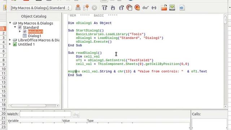Click the first 'End Sub' line

click(75, 45)
